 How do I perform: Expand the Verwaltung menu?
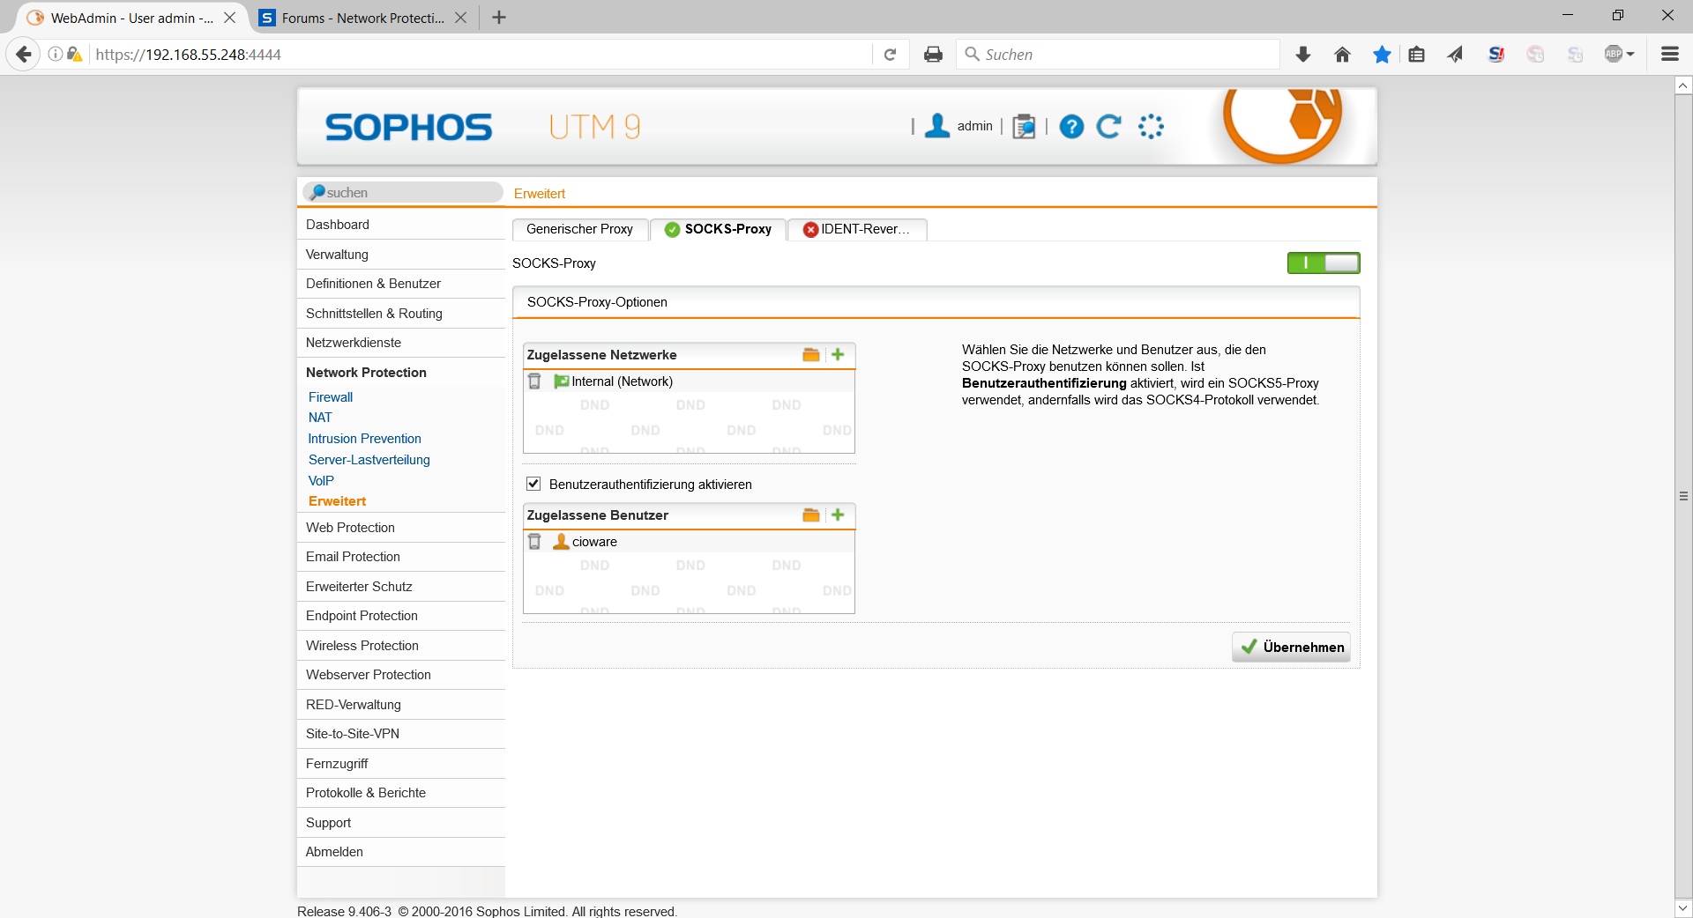pyautogui.click(x=401, y=255)
